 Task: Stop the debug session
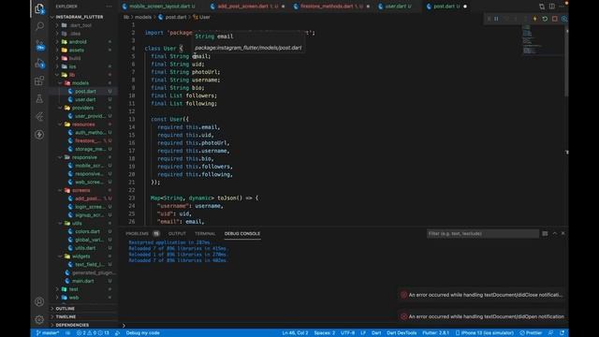click(x=555, y=19)
